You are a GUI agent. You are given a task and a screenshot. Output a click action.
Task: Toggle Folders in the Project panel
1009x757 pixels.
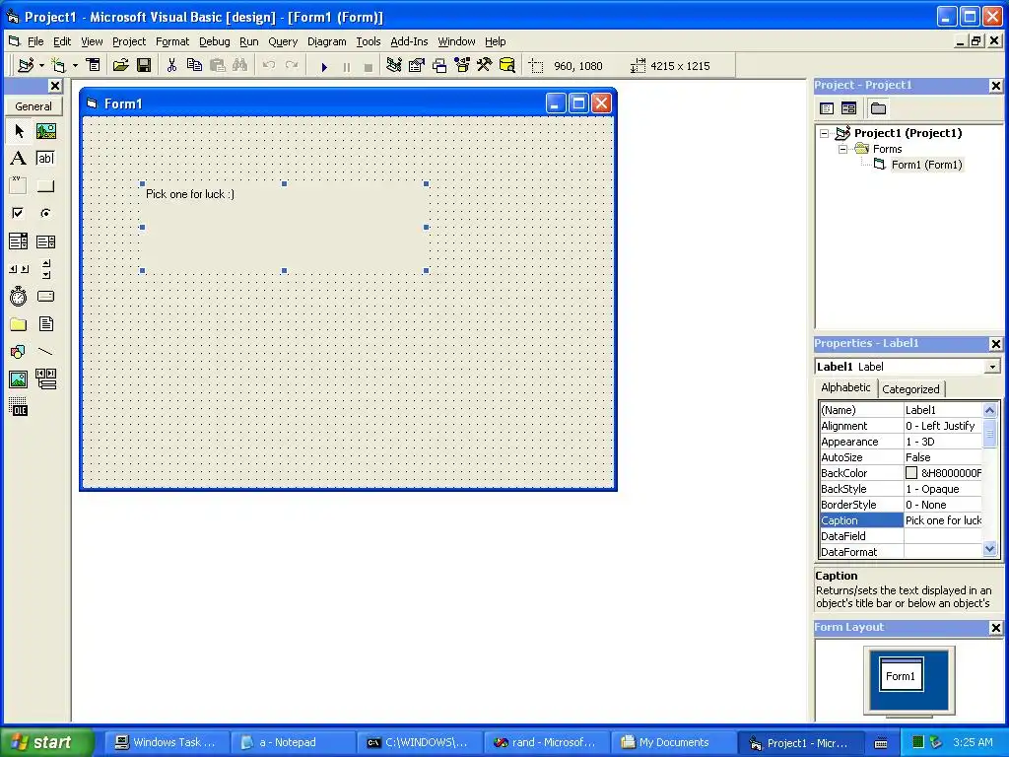tap(878, 108)
